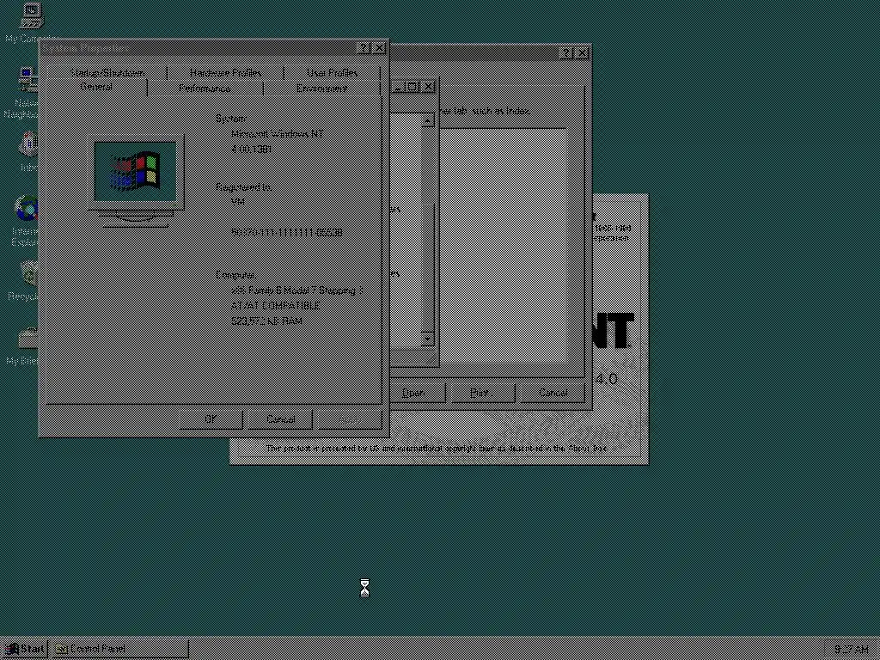Close the small rear window behind System Properties
The width and height of the screenshot is (880, 660).
point(428,87)
